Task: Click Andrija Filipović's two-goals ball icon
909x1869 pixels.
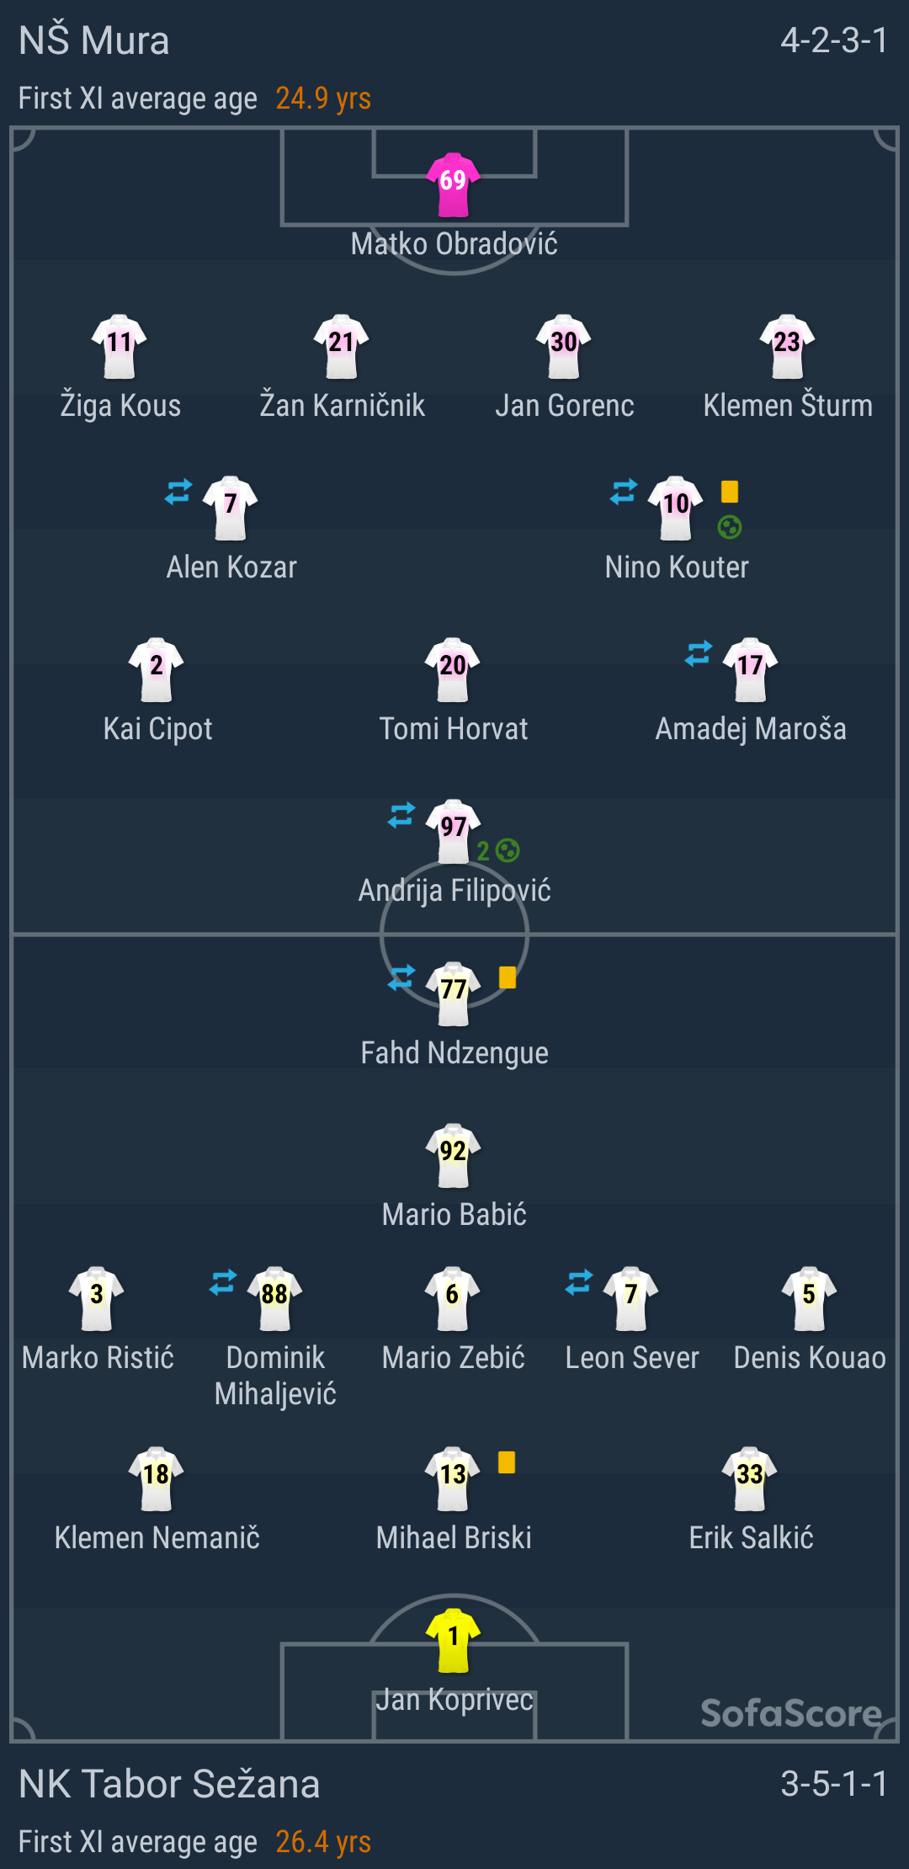Action: click(508, 851)
